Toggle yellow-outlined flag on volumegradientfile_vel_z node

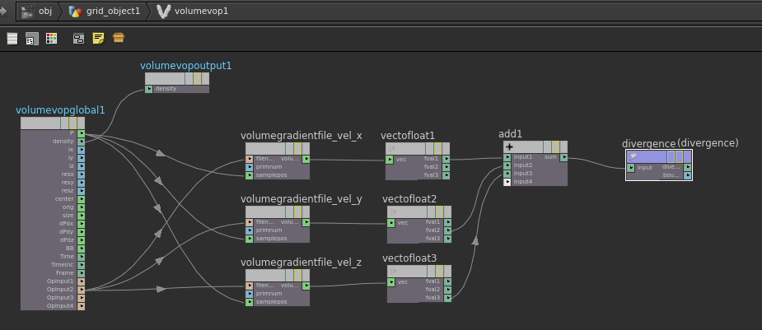pyautogui.click(x=298, y=275)
